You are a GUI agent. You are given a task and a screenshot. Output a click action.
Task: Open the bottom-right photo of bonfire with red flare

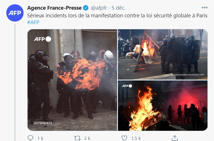163,105
